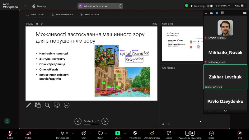Open the More options menu
Viewport: 249px width, 140px height.
click(211, 135)
